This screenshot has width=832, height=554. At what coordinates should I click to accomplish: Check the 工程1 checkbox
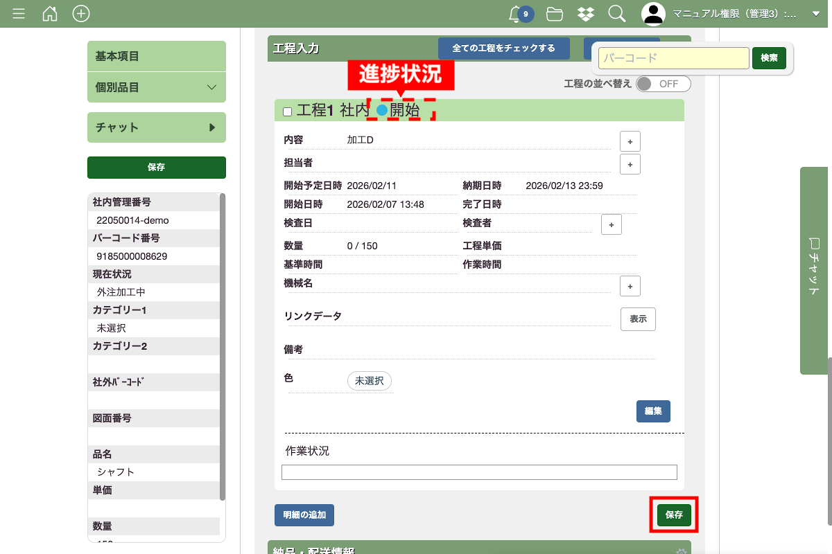coord(287,111)
